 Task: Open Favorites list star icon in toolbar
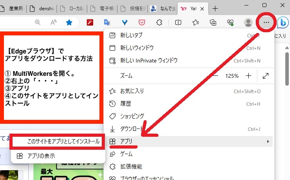pyautogui.click(x=195, y=22)
